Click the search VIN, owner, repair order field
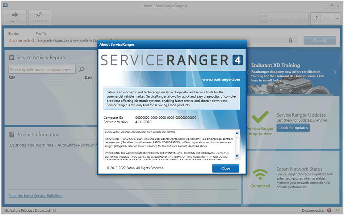The height and width of the screenshot is (215, 344). coord(42,69)
